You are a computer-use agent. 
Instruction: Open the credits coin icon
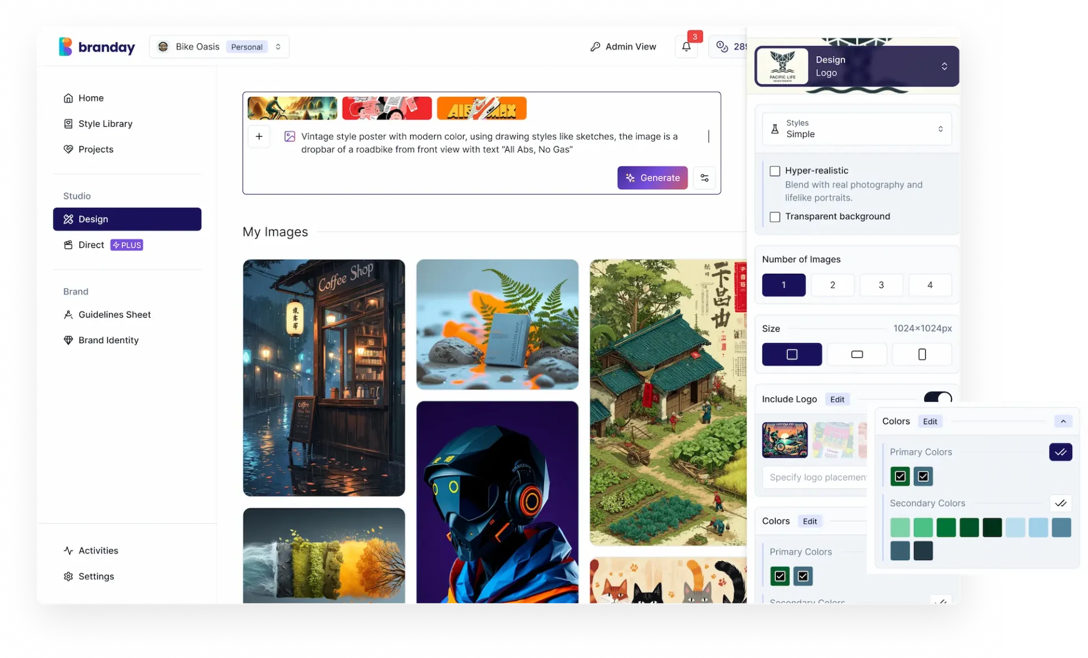pyautogui.click(x=721, y=46)
